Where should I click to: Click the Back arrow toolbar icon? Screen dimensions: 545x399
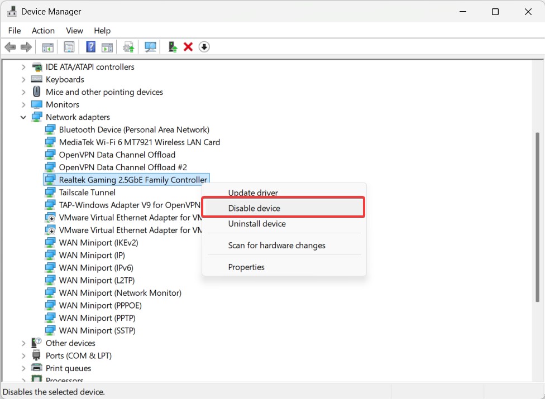pyautogui.click(x=11, y=47)
